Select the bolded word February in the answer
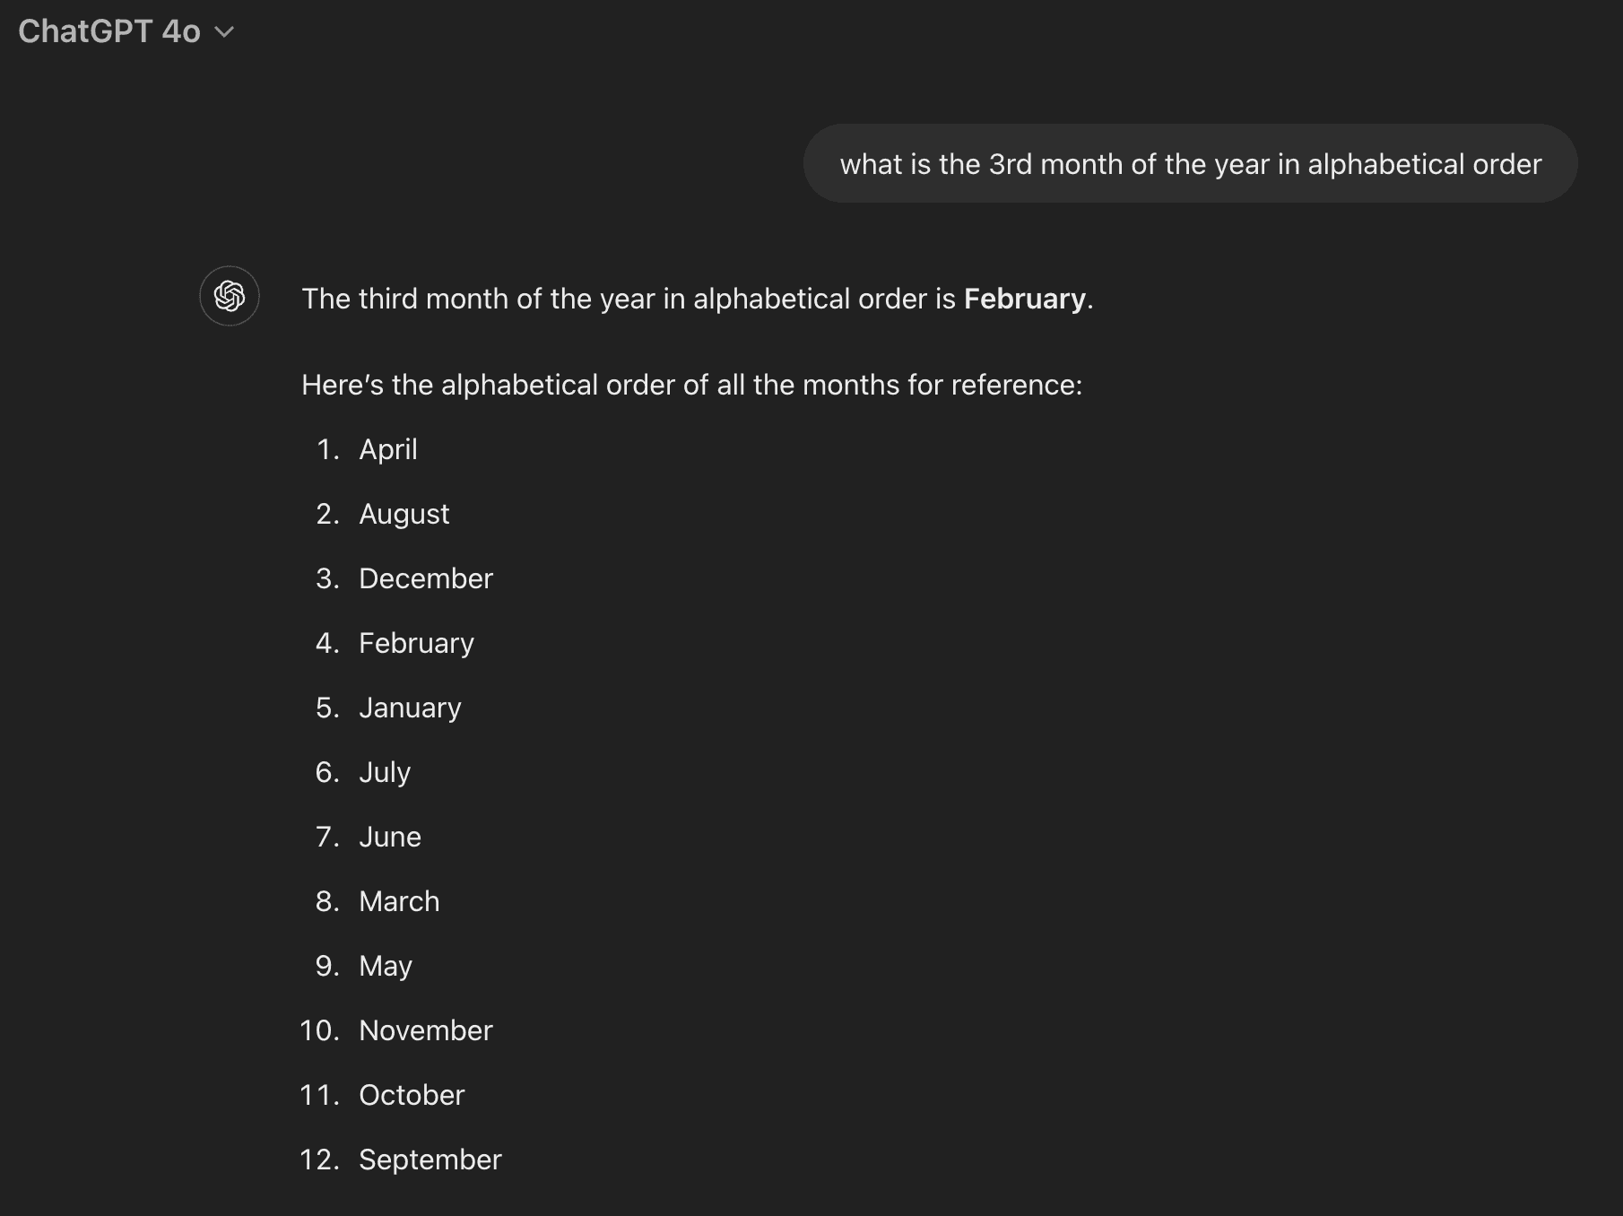Viewport: 1623px width, 1216px height. click(1023, 299)
